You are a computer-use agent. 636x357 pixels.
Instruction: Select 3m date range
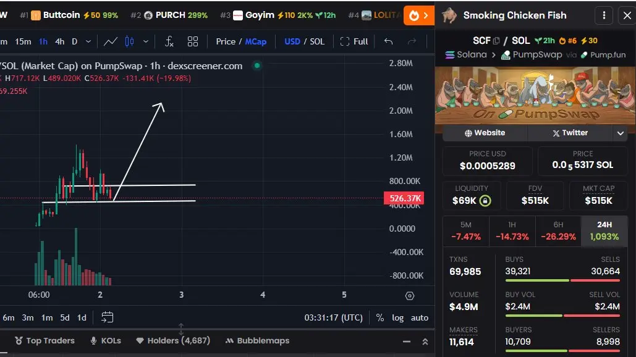pyautogui.click(x=28, y=317)
